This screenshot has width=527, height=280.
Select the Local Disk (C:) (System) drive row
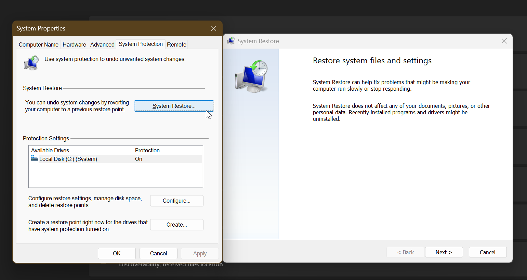tap(116, 159)
